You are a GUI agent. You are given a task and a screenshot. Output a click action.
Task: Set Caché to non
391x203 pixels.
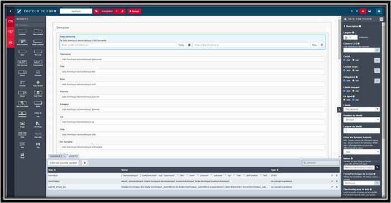(x=345, y=60)
